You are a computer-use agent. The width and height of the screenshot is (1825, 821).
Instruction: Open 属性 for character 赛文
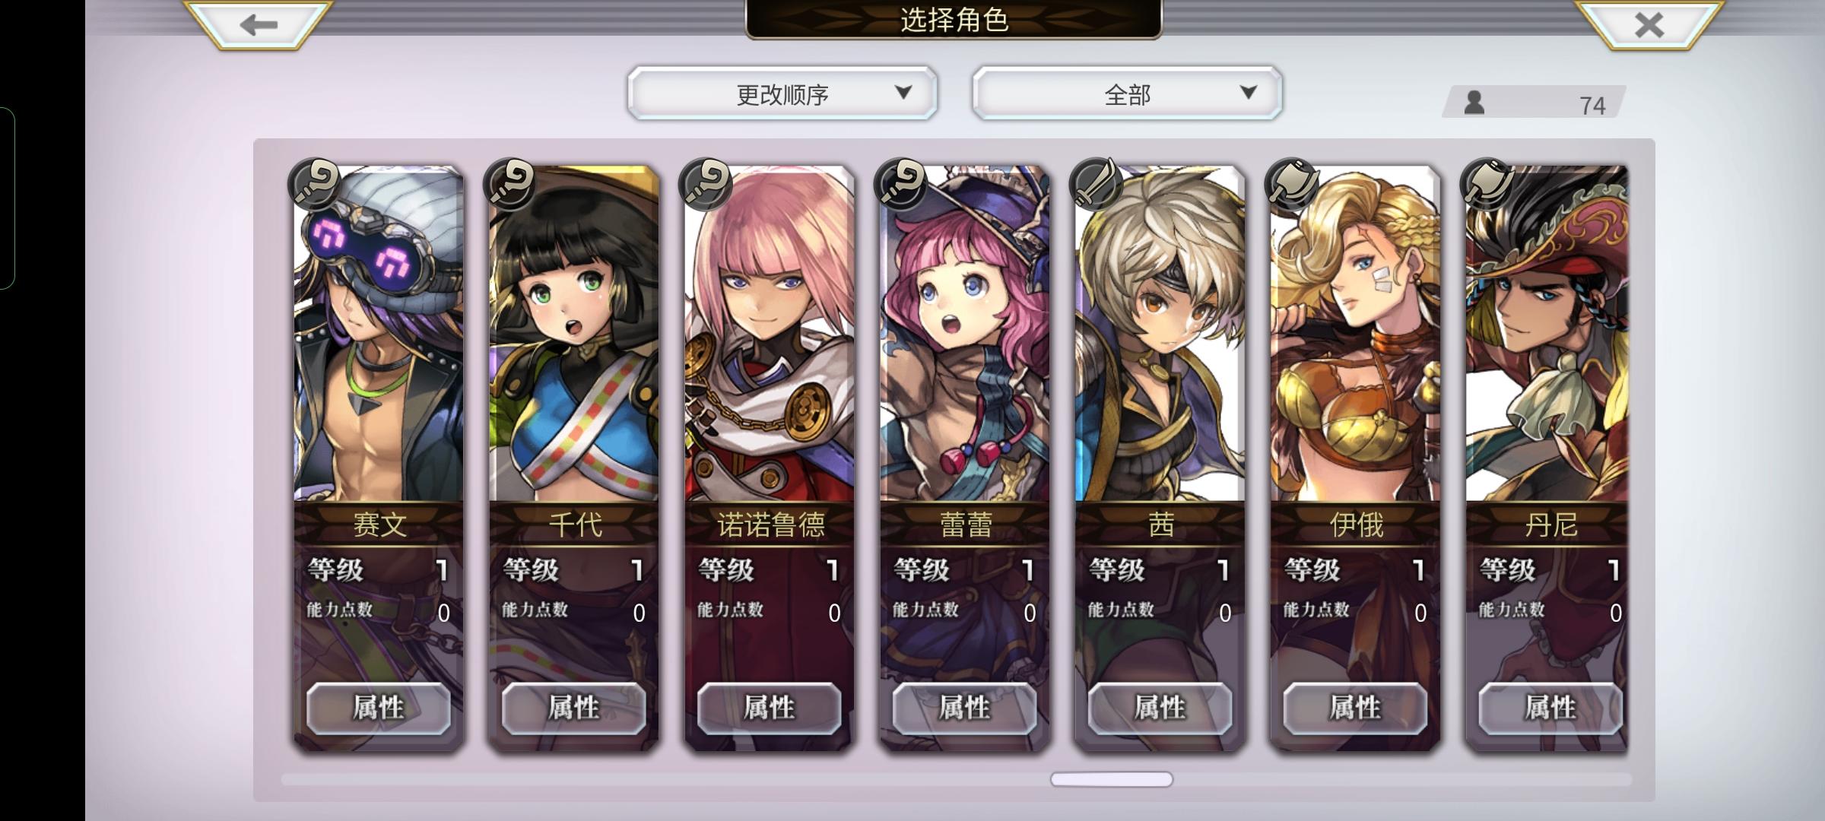[x=378, y=708]
